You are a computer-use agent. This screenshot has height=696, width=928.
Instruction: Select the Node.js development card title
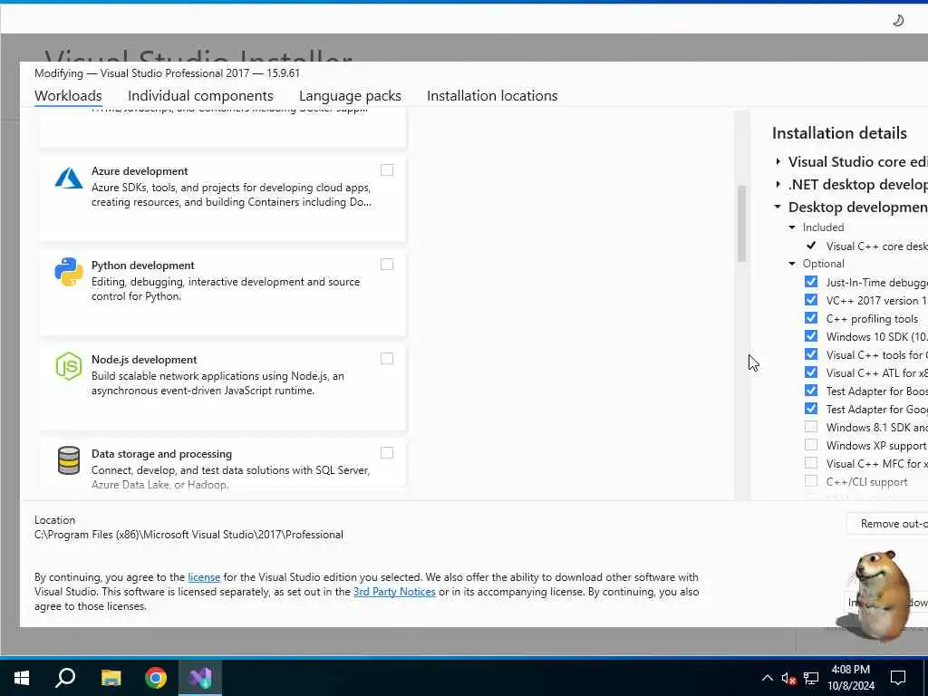[x=144, y=359]
